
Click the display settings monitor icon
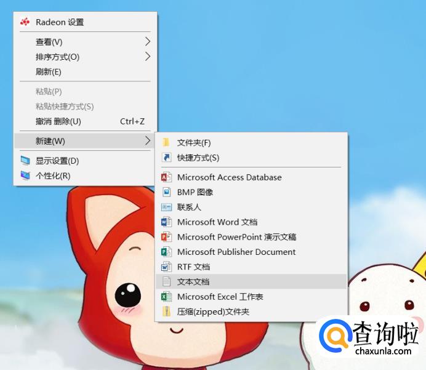(x=25, y=161)
